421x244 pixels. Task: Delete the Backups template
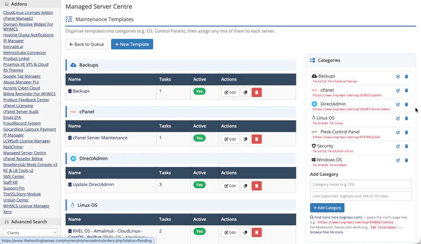pos(257,92)
